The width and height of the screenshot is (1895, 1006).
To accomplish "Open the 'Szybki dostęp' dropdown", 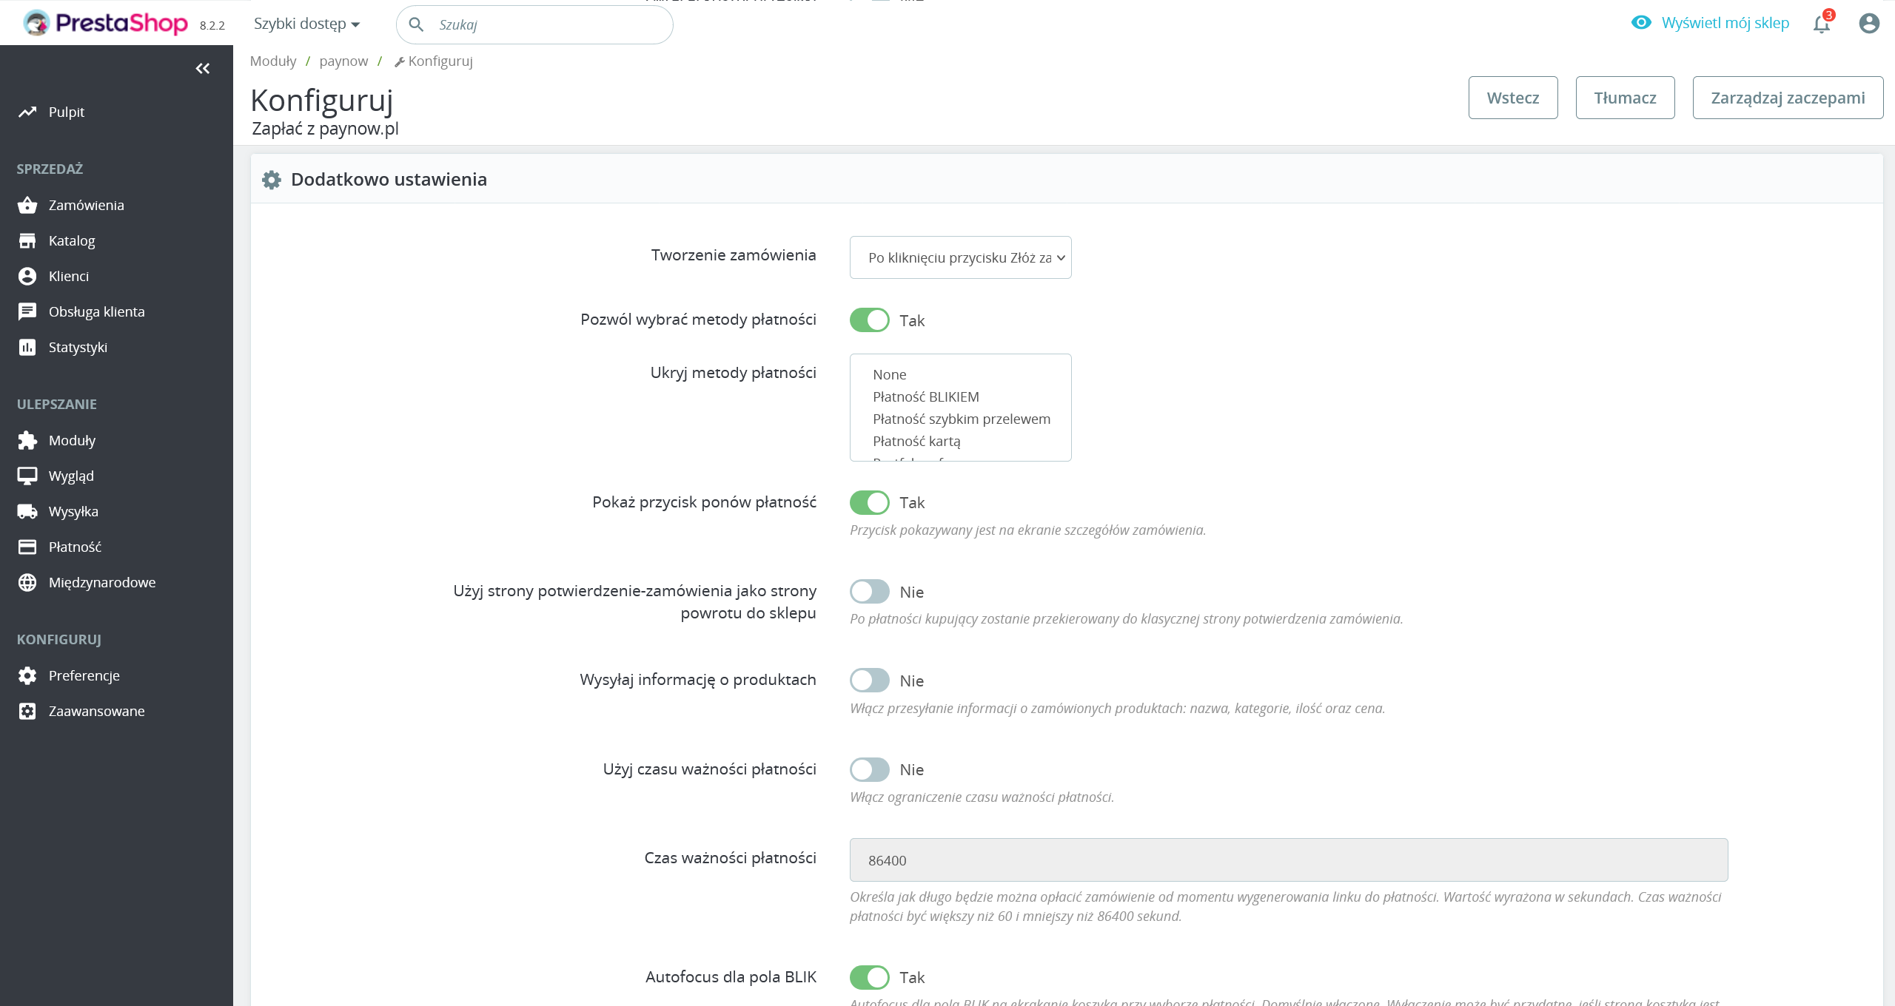I will [x=306, y=24].
